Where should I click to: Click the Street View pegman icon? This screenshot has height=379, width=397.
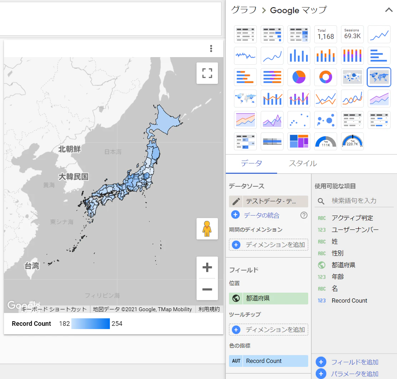click(x=207, y=229)
